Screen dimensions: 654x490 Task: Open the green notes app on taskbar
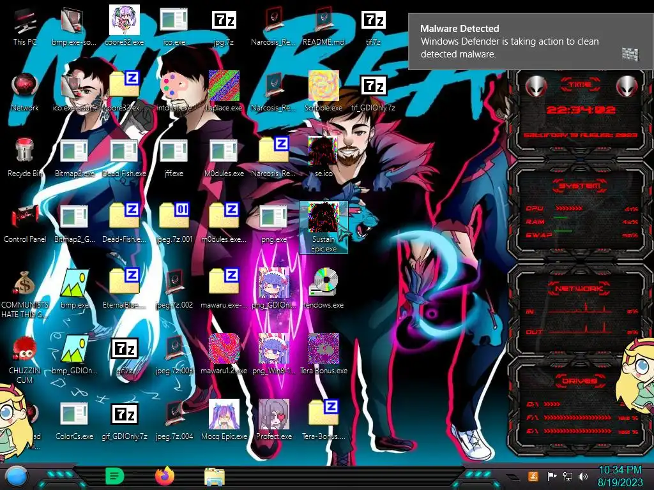click(115, 476)
